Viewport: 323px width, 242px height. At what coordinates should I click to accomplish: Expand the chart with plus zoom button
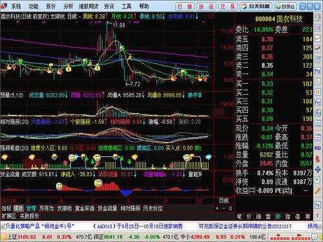point(217,208)
